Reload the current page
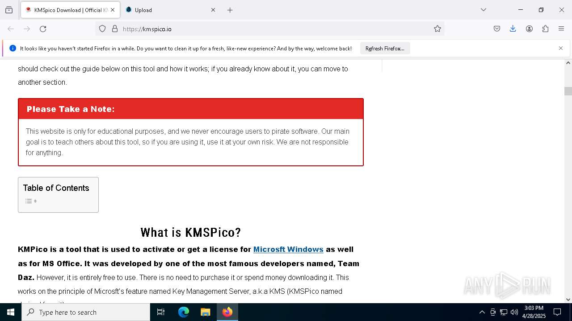The height and width of the screenshot is (321, 572). point(43,29)
